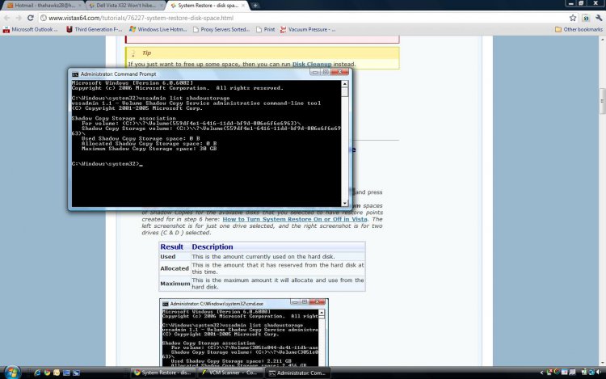Switch to System Restore taskbar button

pyautogui.click(x=162, y=373)
